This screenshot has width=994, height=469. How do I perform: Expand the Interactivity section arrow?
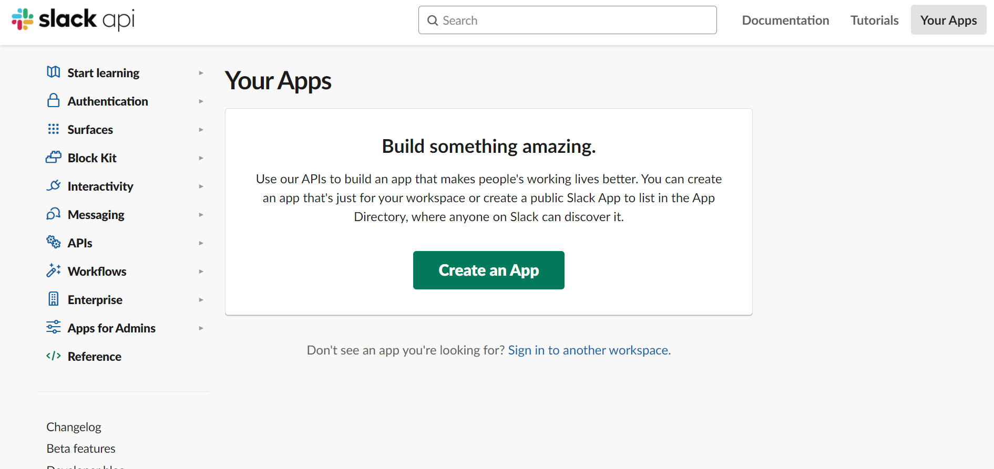click(x=201, y=186)
